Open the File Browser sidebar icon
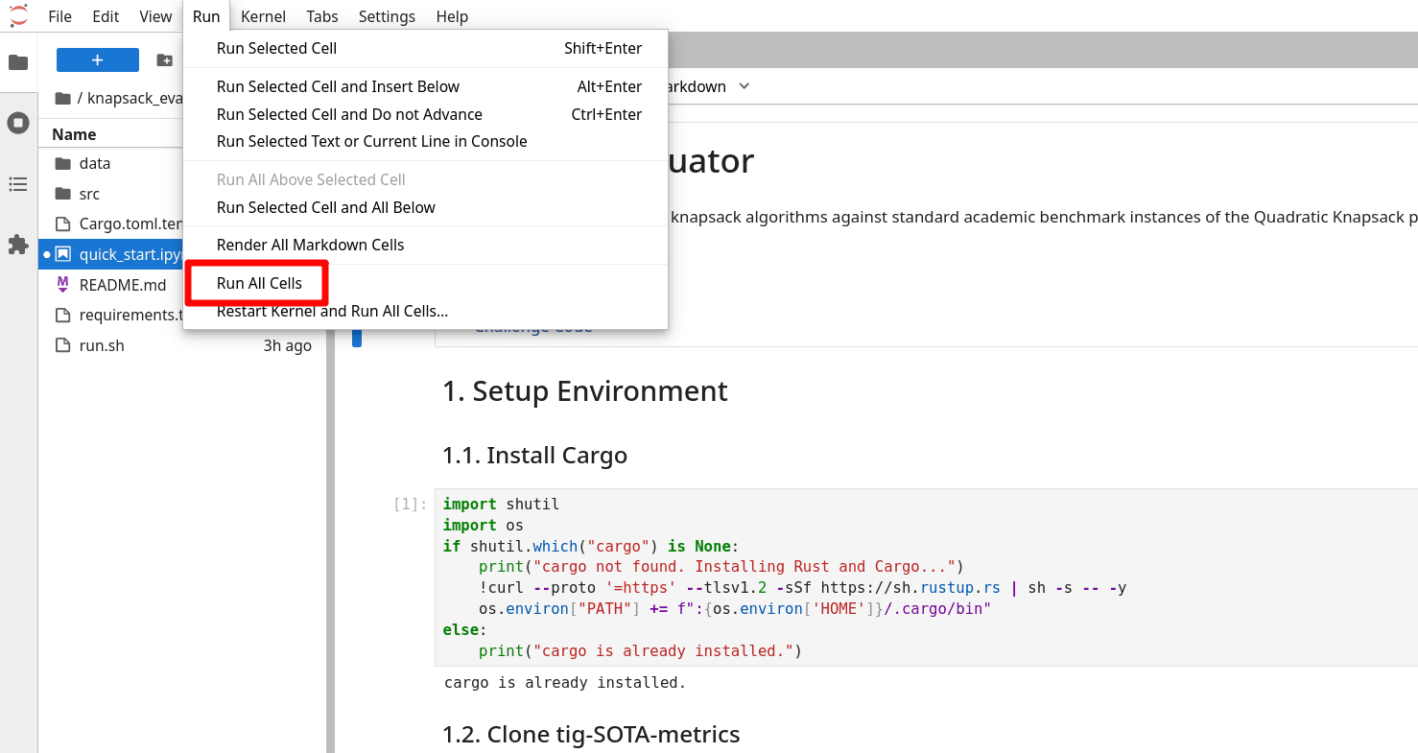The height and width of the screenshot is (753, 1418). coord(18,62)
